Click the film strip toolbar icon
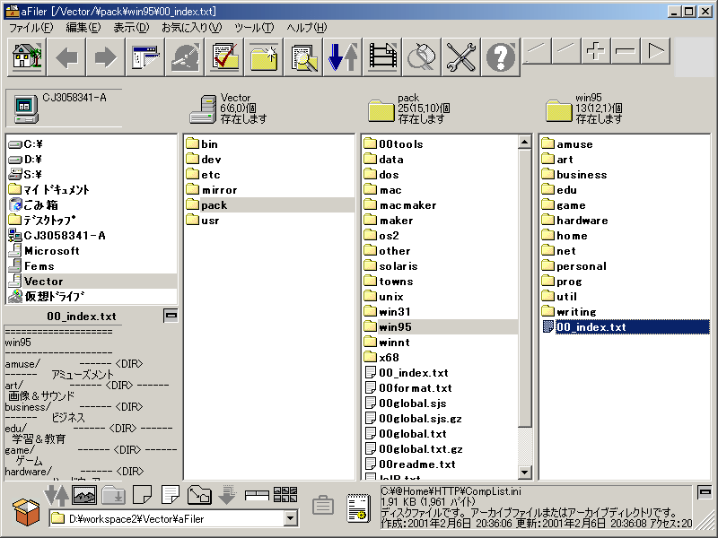The height and width of the screenshot is (538, 718). (x=381, y=56)
